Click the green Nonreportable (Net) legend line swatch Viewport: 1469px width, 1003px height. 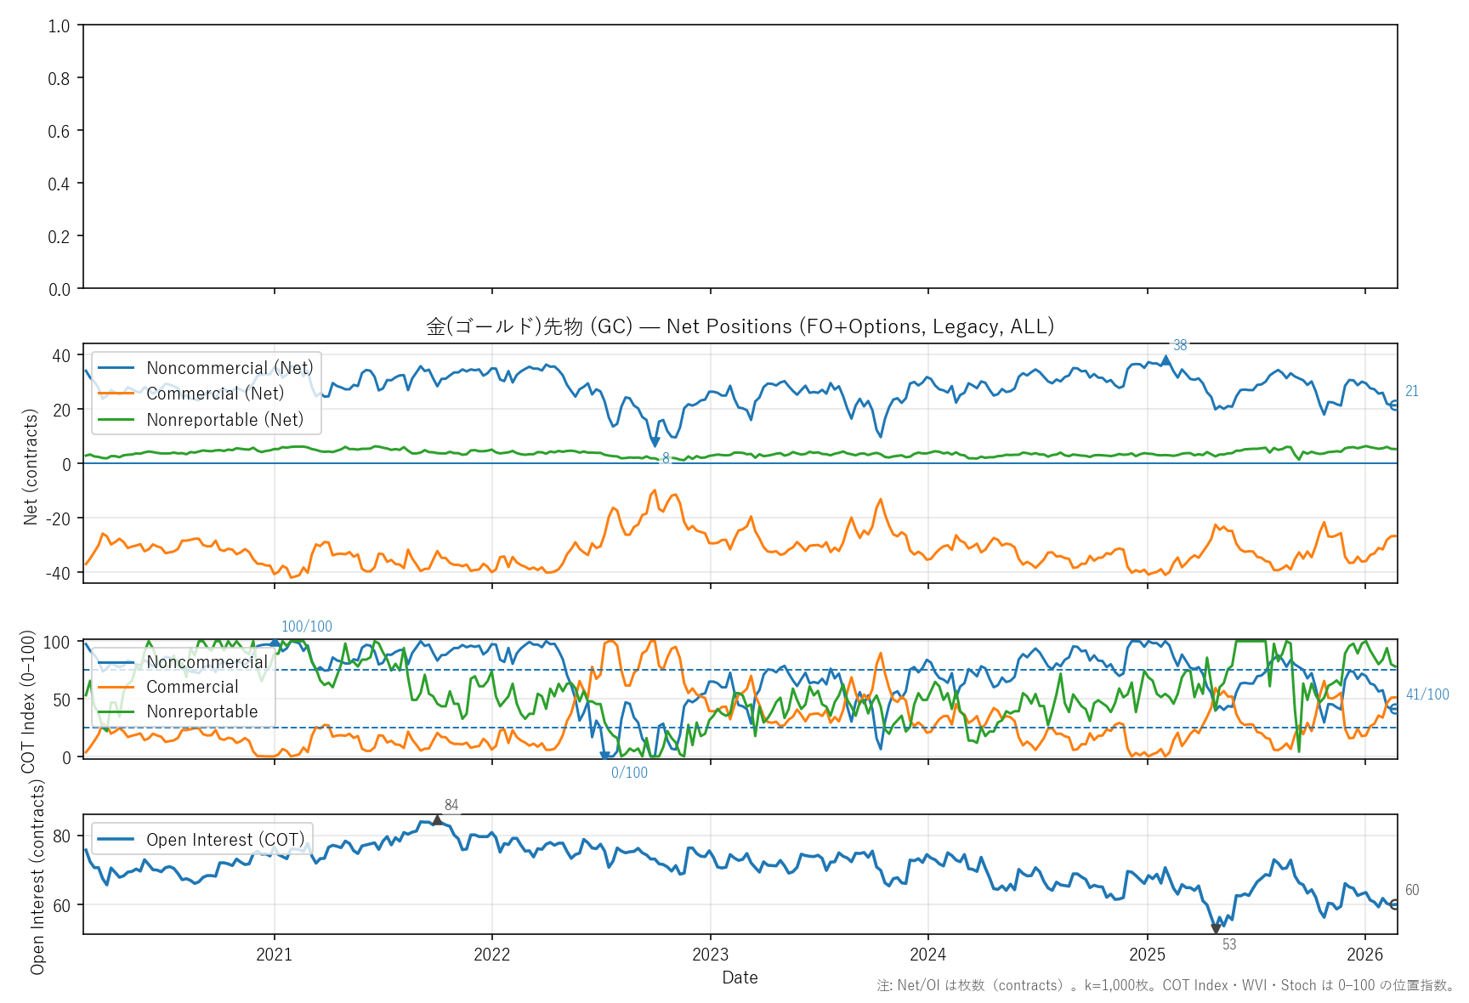click(116, 420)
